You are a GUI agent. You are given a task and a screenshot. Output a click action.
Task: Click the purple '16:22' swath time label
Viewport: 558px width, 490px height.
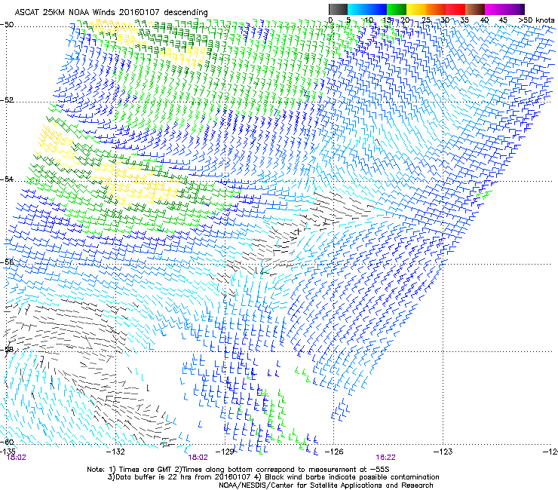(386, 458)
